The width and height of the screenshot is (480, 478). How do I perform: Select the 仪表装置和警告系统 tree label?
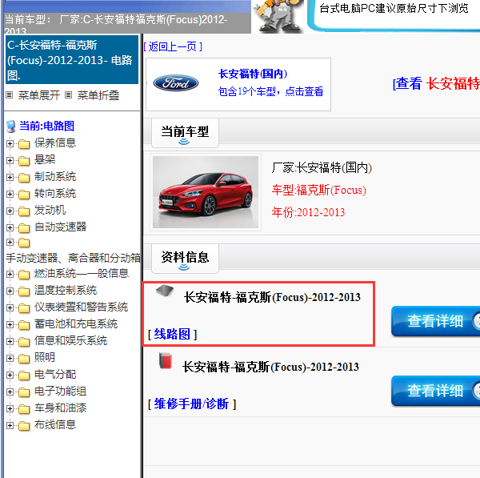coord(81,307)
